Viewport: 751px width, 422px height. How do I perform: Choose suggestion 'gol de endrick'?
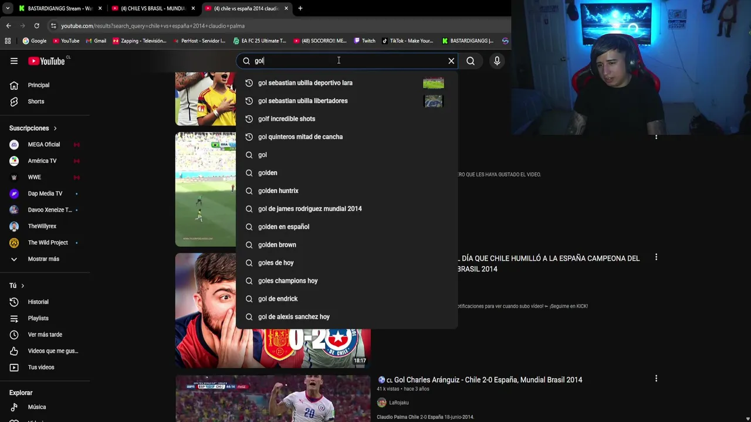tap(346, 299)
